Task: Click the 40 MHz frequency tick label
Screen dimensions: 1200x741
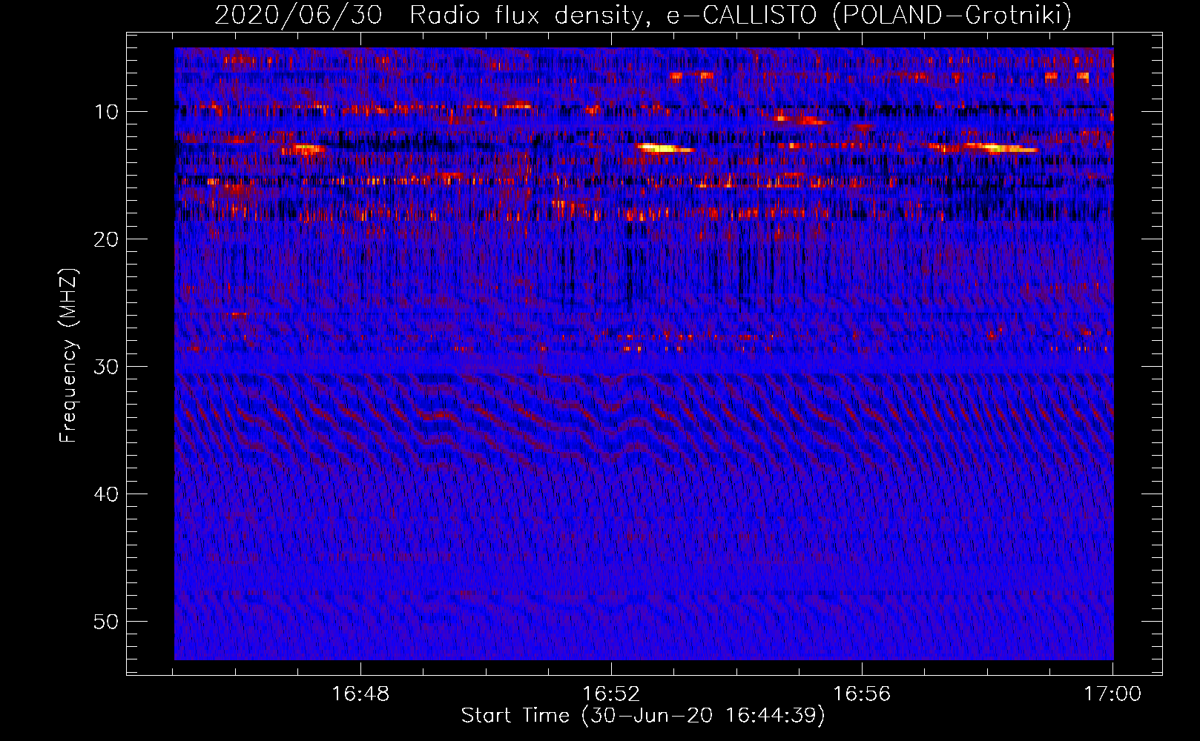Action: (x=106, y=494)
